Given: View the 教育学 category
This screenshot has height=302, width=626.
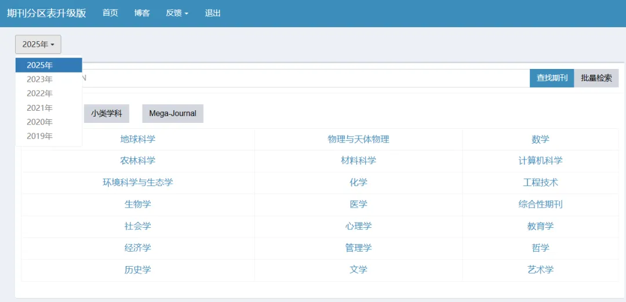Looking at the screenshot, I should click(540, 227).
